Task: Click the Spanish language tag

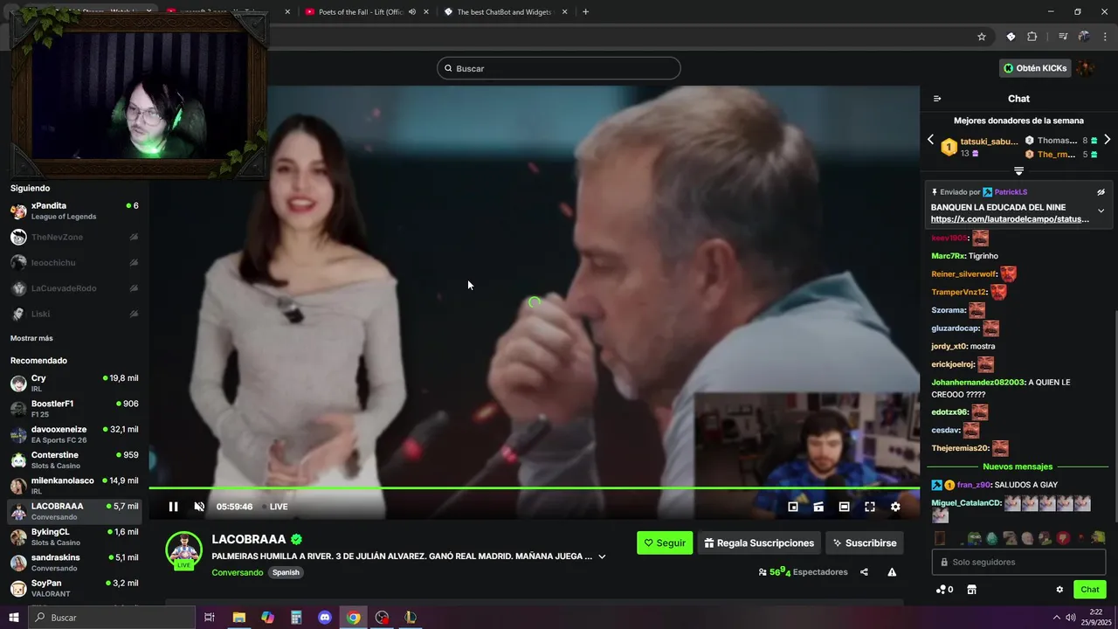Action: pos(286,572)
